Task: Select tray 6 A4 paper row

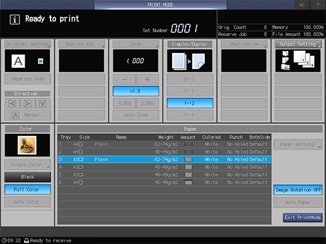Action: [165, 182]
